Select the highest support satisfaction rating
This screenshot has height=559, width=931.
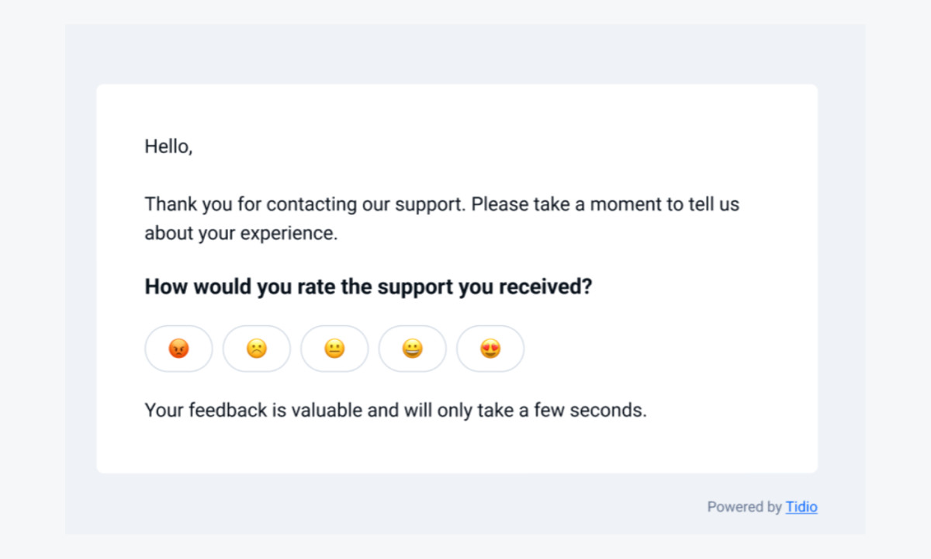[490, 349]
